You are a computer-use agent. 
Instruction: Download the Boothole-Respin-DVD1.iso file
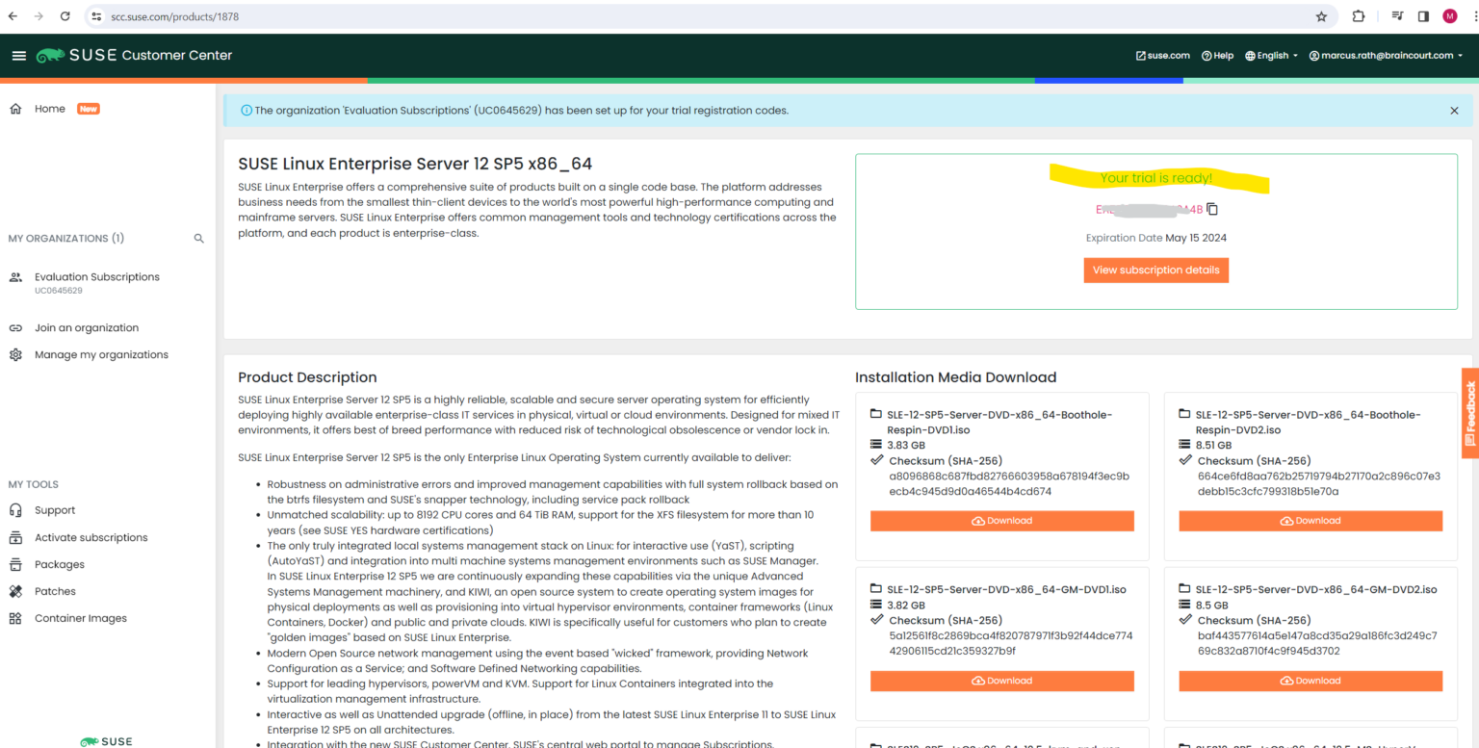(1001, 520)
